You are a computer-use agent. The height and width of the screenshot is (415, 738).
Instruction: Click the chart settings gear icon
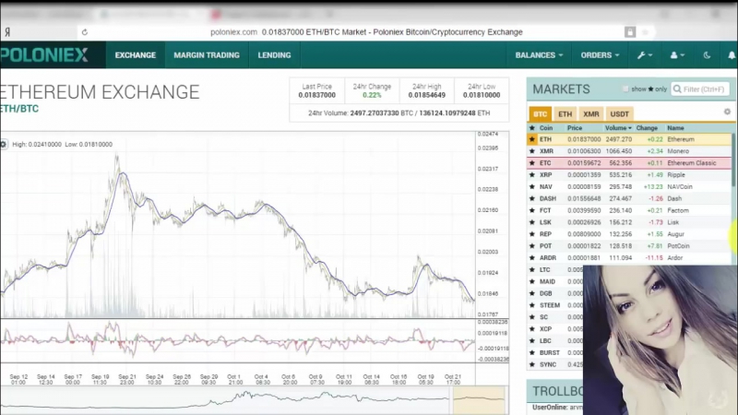click(3, 144)
